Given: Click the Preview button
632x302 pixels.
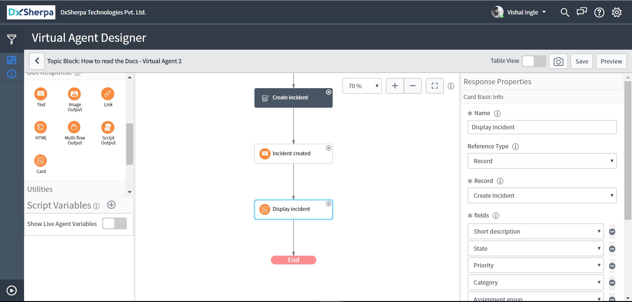Looking at the screenshot, I should 611,61.
